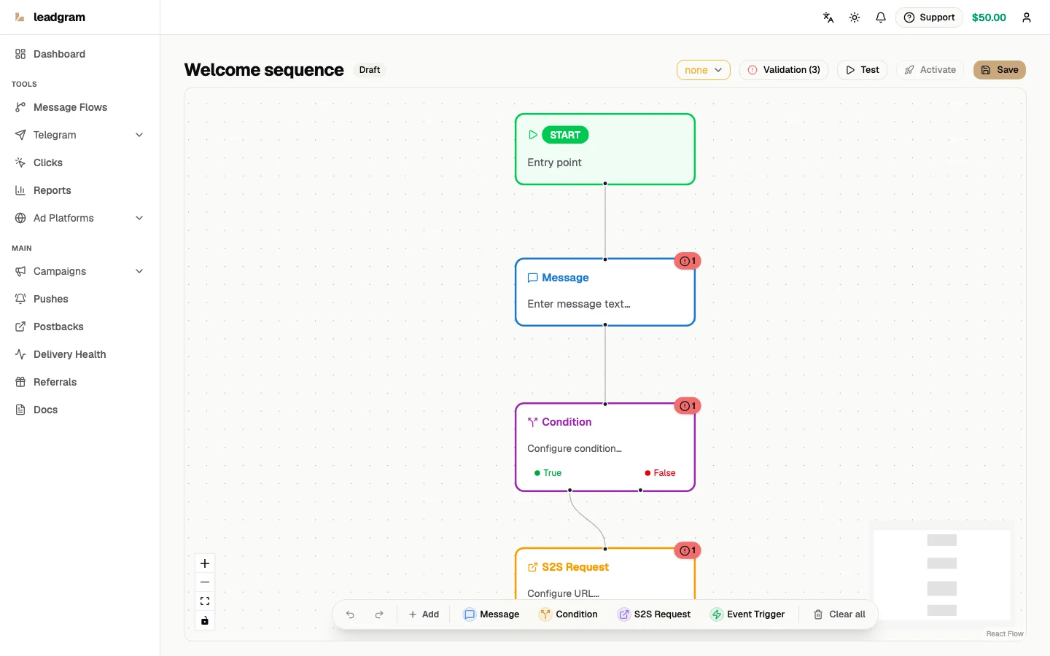The image size is (1050, 656).
Task: Open the Validation (3) panel
Action: tap(784, 70)
